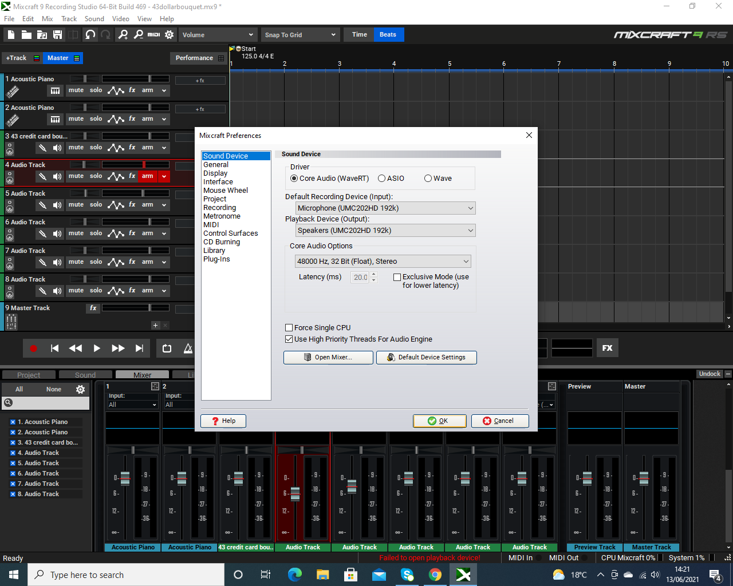Toggle mixer visibility of 3. 43 credit card bo...
The height and width of the screenshot is (586, 733).
(13, 443)
